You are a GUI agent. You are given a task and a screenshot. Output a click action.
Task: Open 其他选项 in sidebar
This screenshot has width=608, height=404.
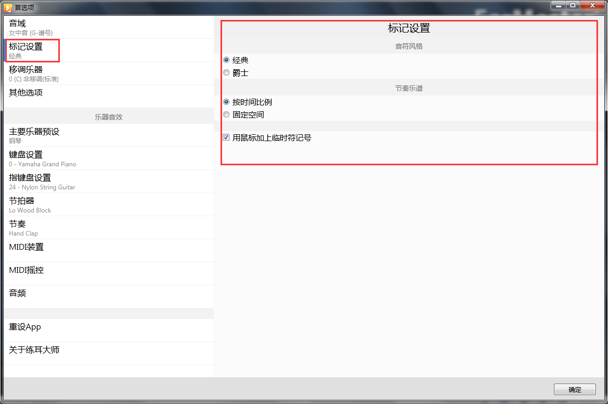point(108,93)
